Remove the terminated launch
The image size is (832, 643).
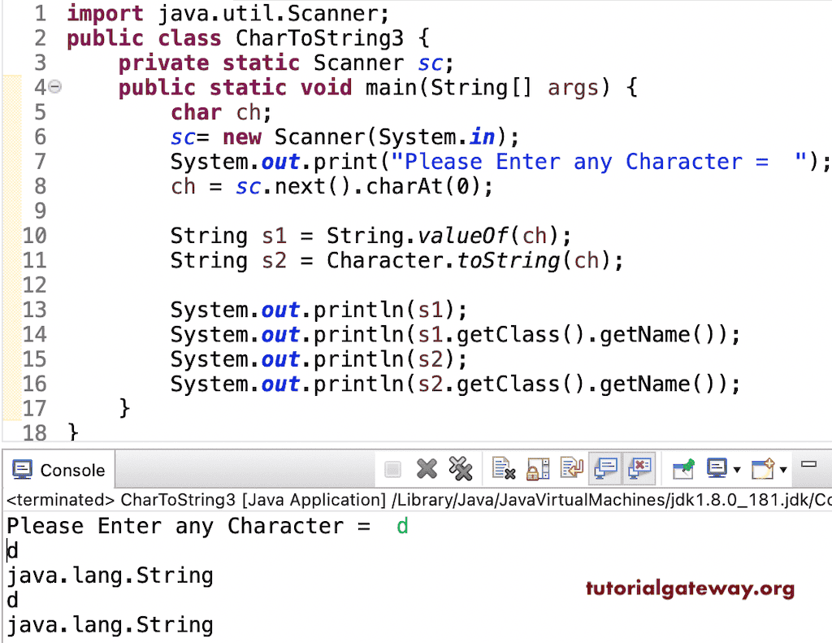coord(427,469)
